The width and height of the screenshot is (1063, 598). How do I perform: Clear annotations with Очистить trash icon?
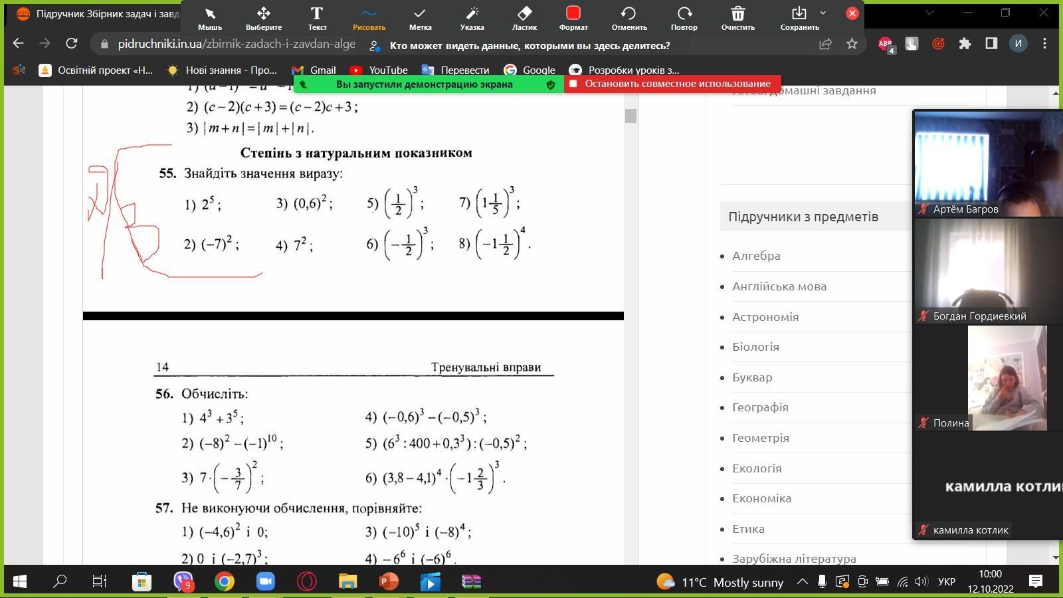(738, 19)
